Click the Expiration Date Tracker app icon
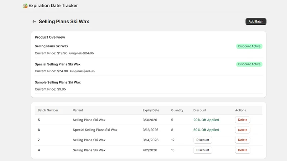 coord(25,6)
